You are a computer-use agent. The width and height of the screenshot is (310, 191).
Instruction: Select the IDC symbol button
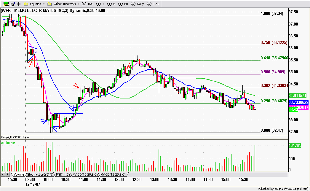pyautogui.click(x=87, y=4)
